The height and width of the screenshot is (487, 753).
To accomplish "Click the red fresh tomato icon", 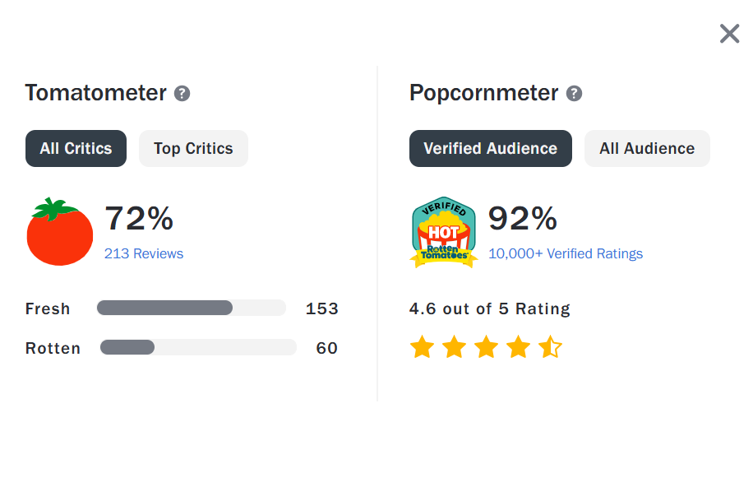I will (59, 231).
